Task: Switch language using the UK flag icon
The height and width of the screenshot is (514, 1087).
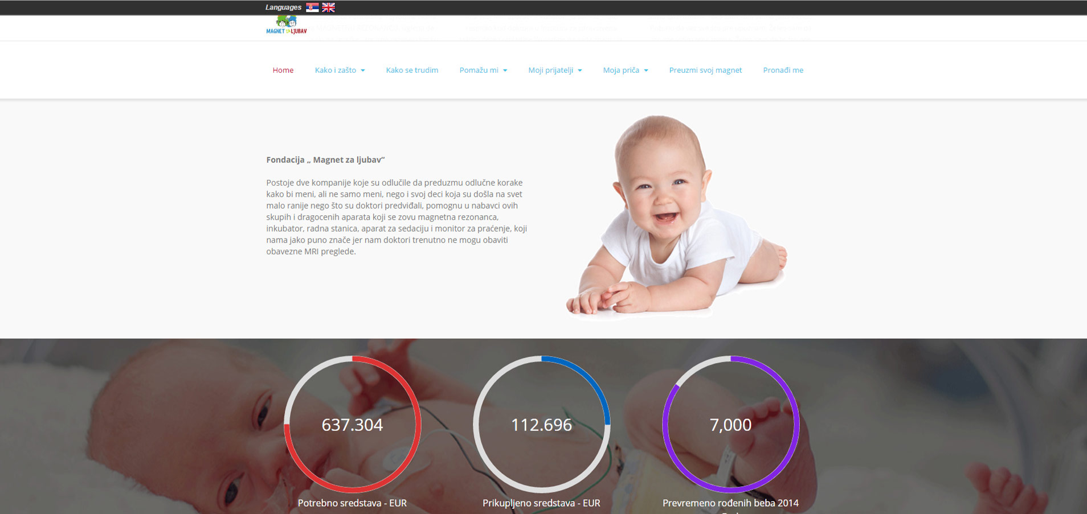Action: tap(328, 7)
